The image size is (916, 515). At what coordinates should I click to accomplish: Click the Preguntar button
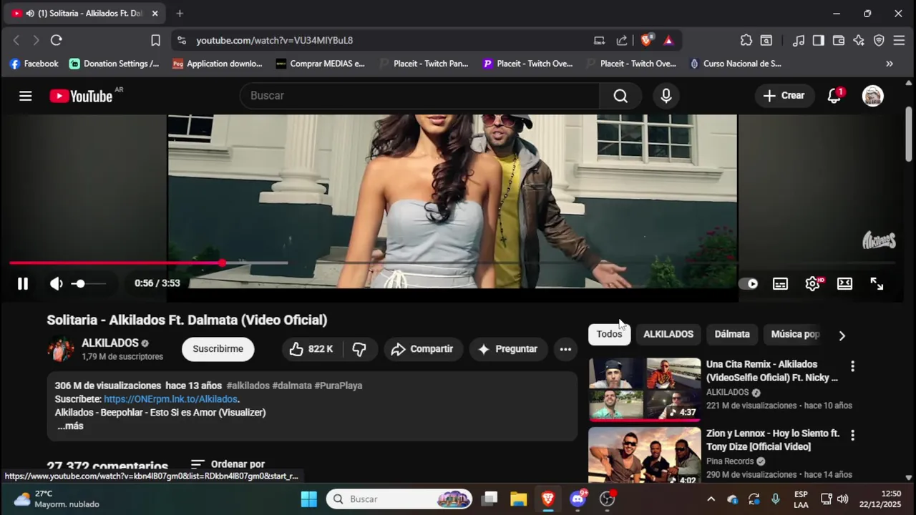pos(508,349)
